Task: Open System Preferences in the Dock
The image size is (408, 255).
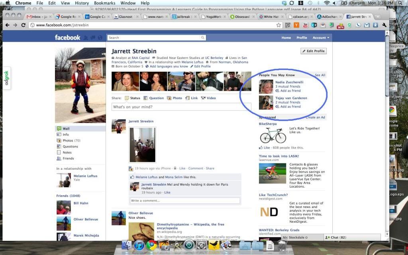Action: coord(201,245)
